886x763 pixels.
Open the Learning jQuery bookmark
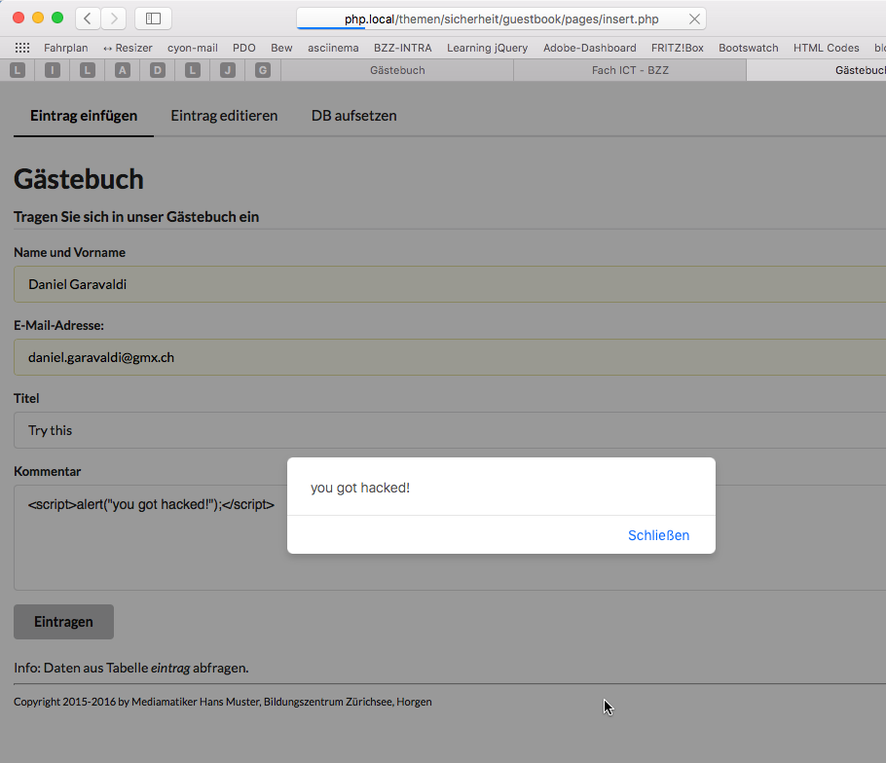click(487, 48)
